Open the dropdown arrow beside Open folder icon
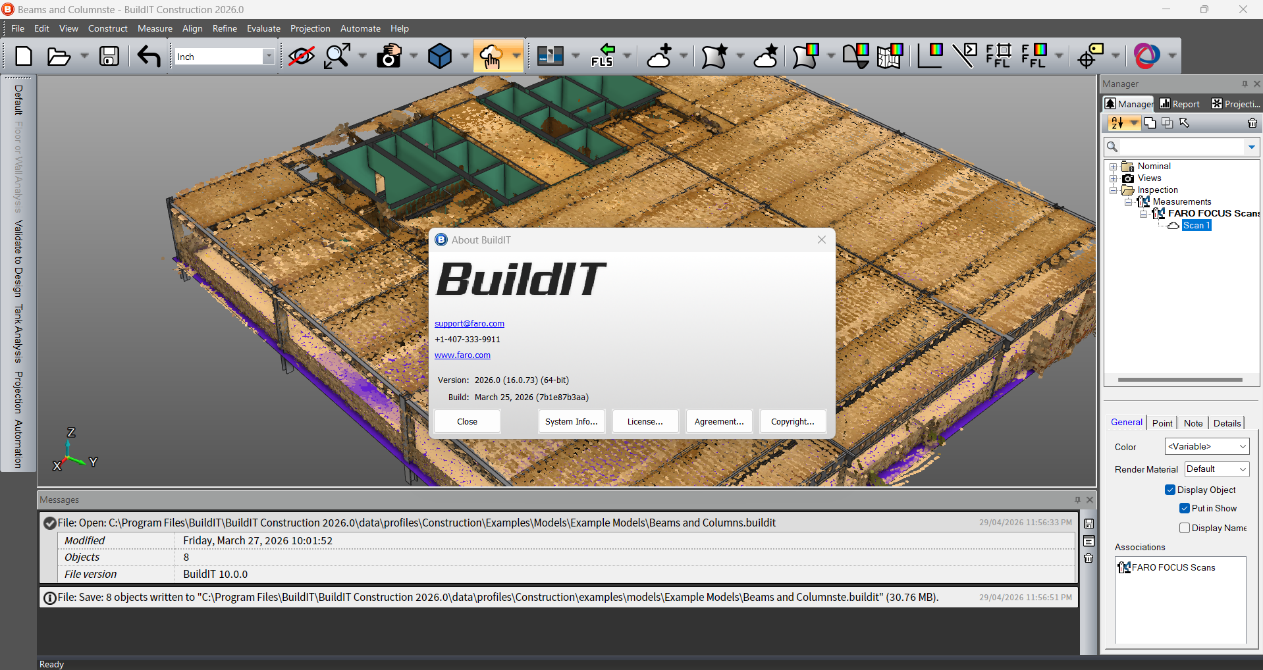The image size is (1263, 670). click(x=84, y=57)
